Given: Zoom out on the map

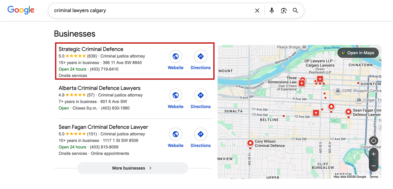Looking at the screenshot, I should [x=374, y=166].
